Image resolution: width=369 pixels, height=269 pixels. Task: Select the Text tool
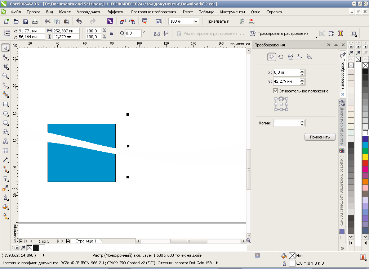pos(5,141)
